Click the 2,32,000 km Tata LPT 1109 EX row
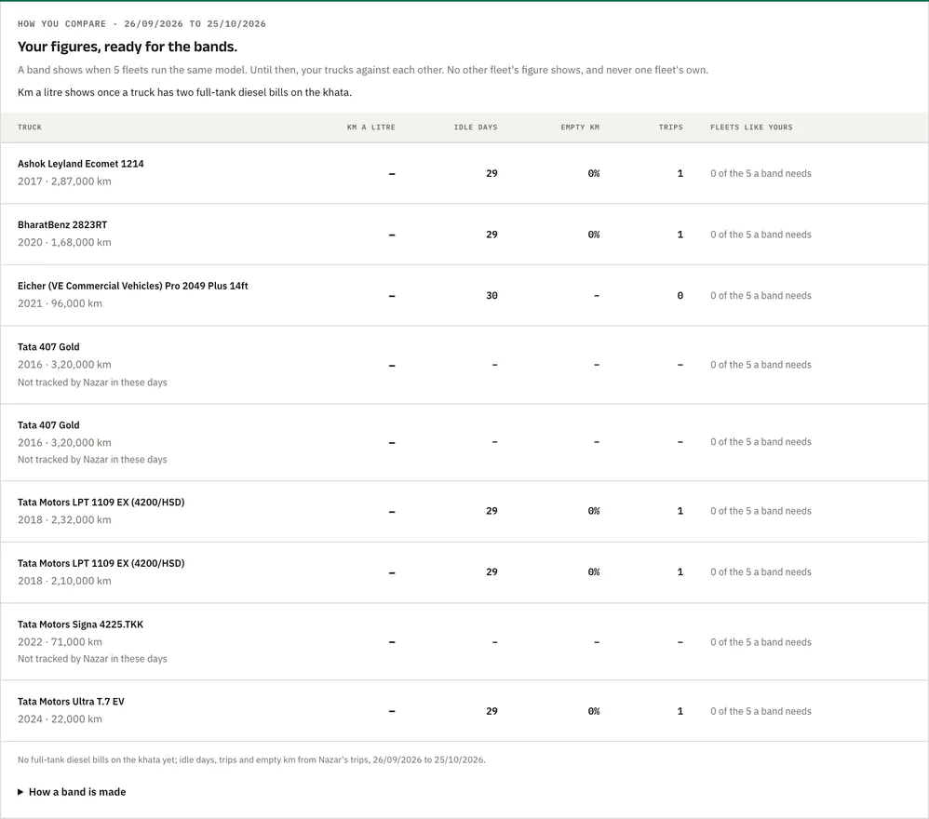 [x=464, y=511]
